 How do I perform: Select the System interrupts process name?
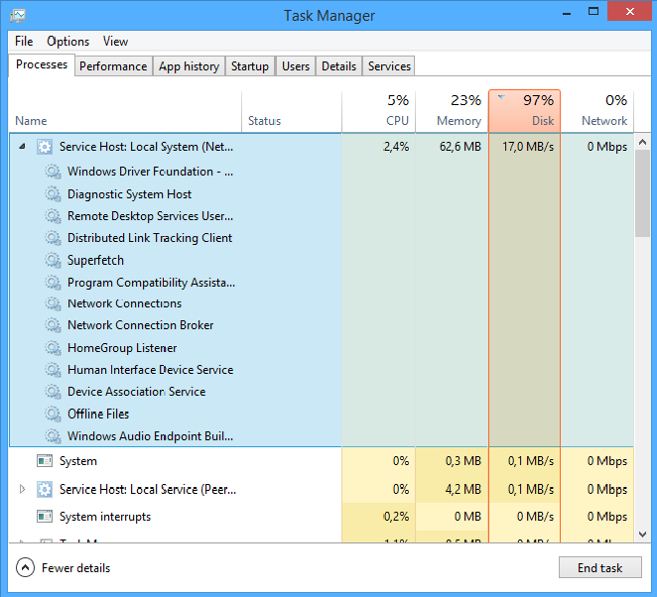coord(105,517)
